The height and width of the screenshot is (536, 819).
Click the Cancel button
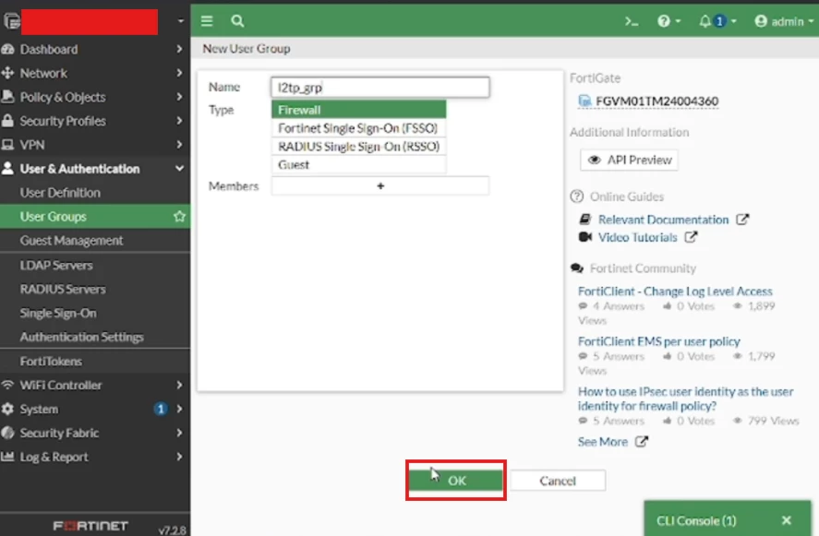point(558,481)
